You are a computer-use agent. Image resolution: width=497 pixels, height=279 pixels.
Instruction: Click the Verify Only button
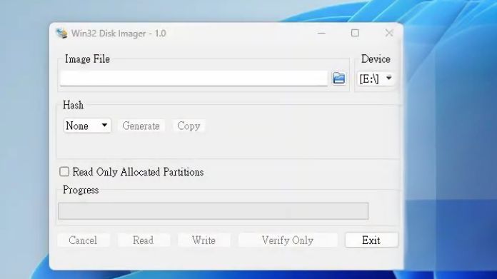(288, 240)
